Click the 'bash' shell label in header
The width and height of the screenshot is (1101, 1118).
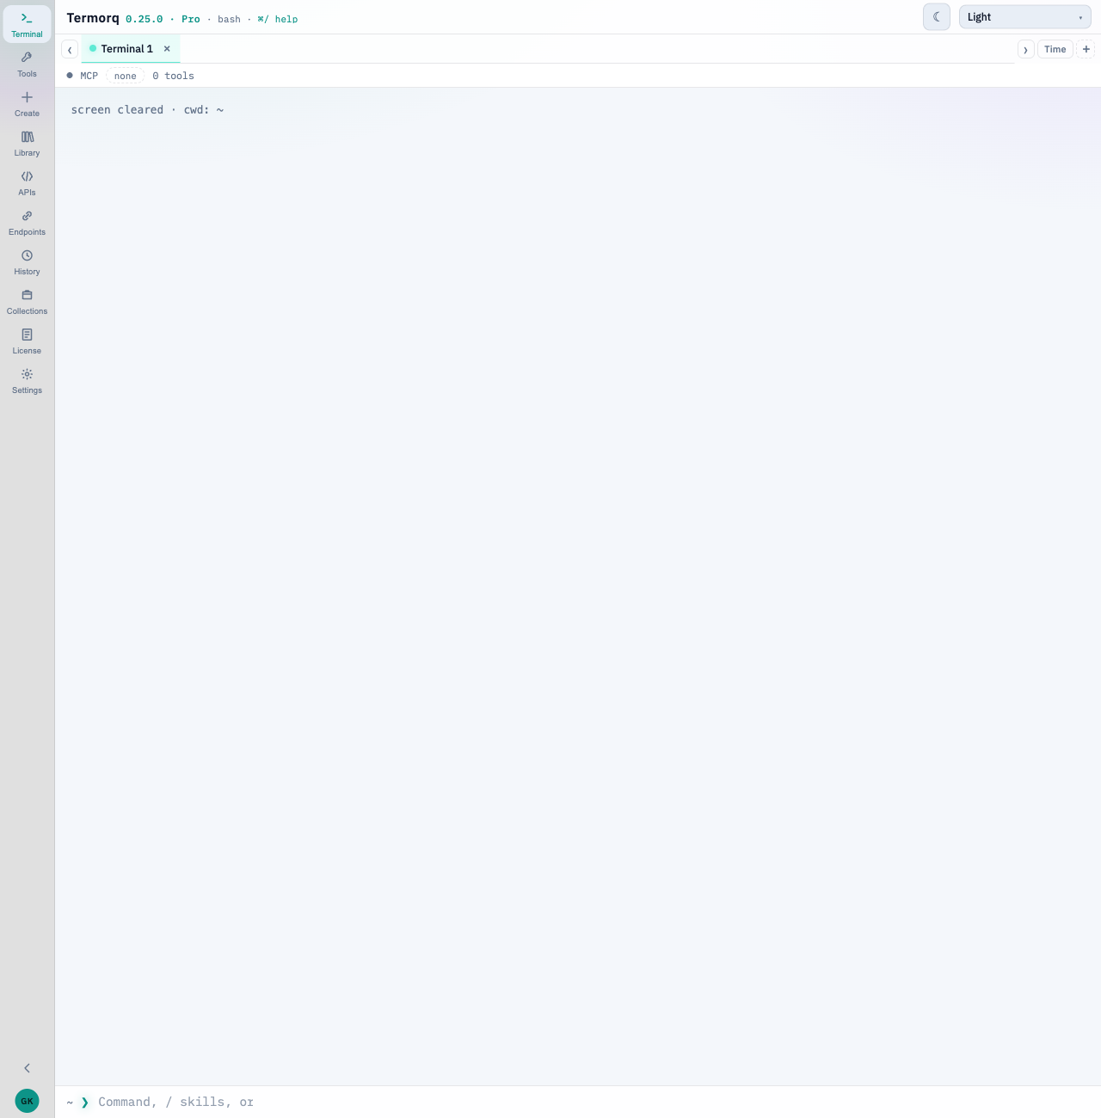coord(229,19)
